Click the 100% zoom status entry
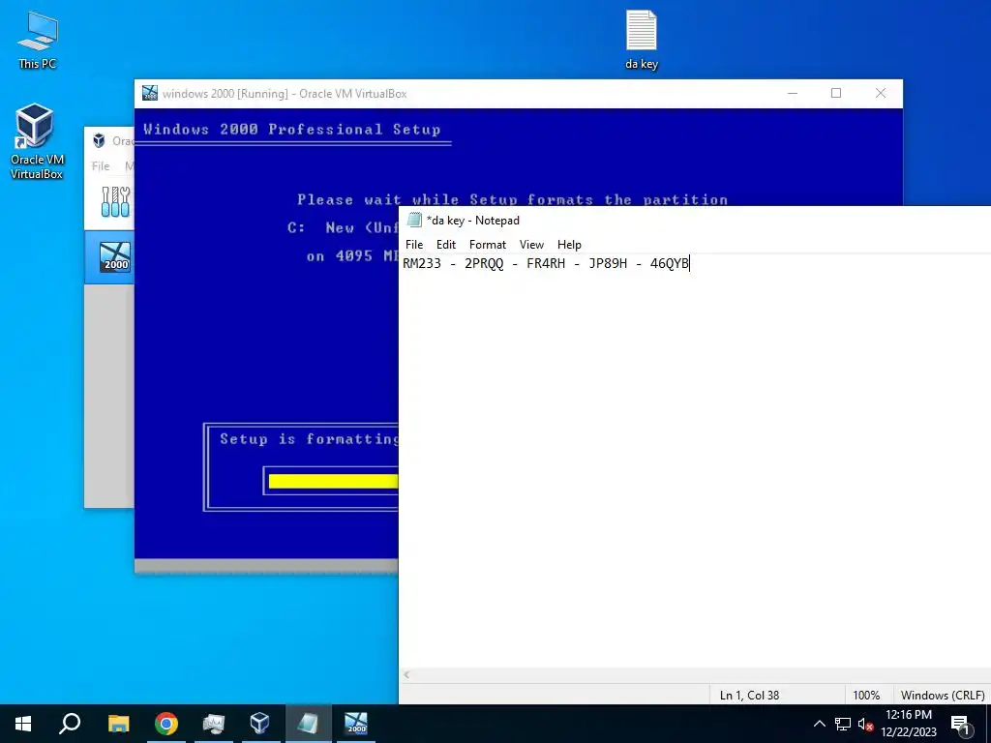Viewport: 991px width, 743px height. [x=866, y=695]
